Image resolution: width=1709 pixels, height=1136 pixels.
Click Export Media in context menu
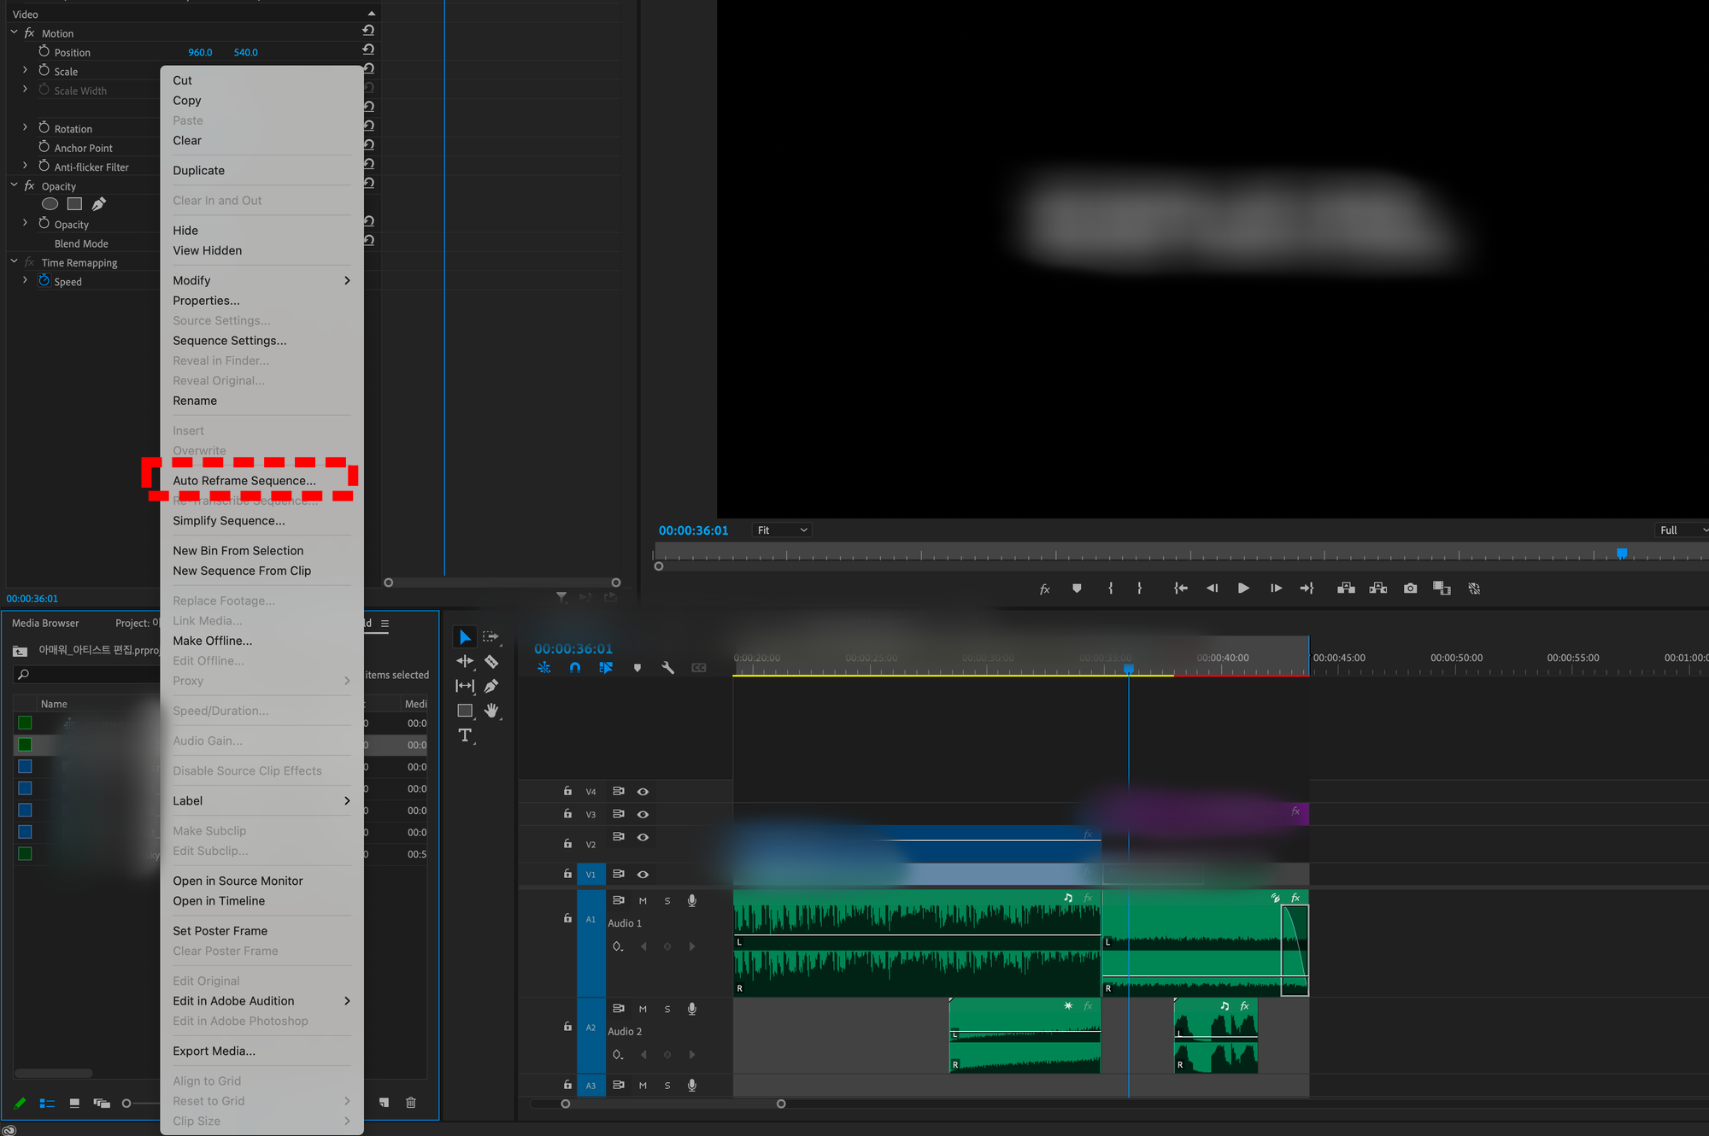pyautogui.click(x=214, y=1051)
